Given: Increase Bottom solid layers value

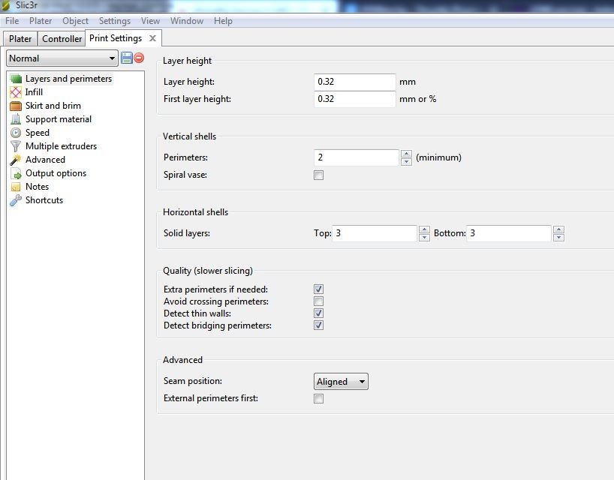Looking at the screenshot, I should [558, 229].
